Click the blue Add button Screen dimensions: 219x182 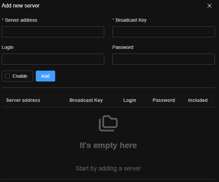tap(45, 76)
